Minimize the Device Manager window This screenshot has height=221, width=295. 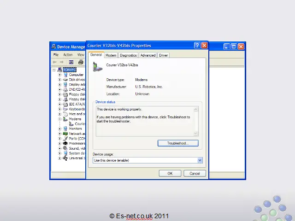click(x=226, y=47)
